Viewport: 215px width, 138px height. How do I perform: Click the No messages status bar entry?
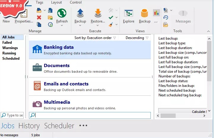(x=9, y=135)
